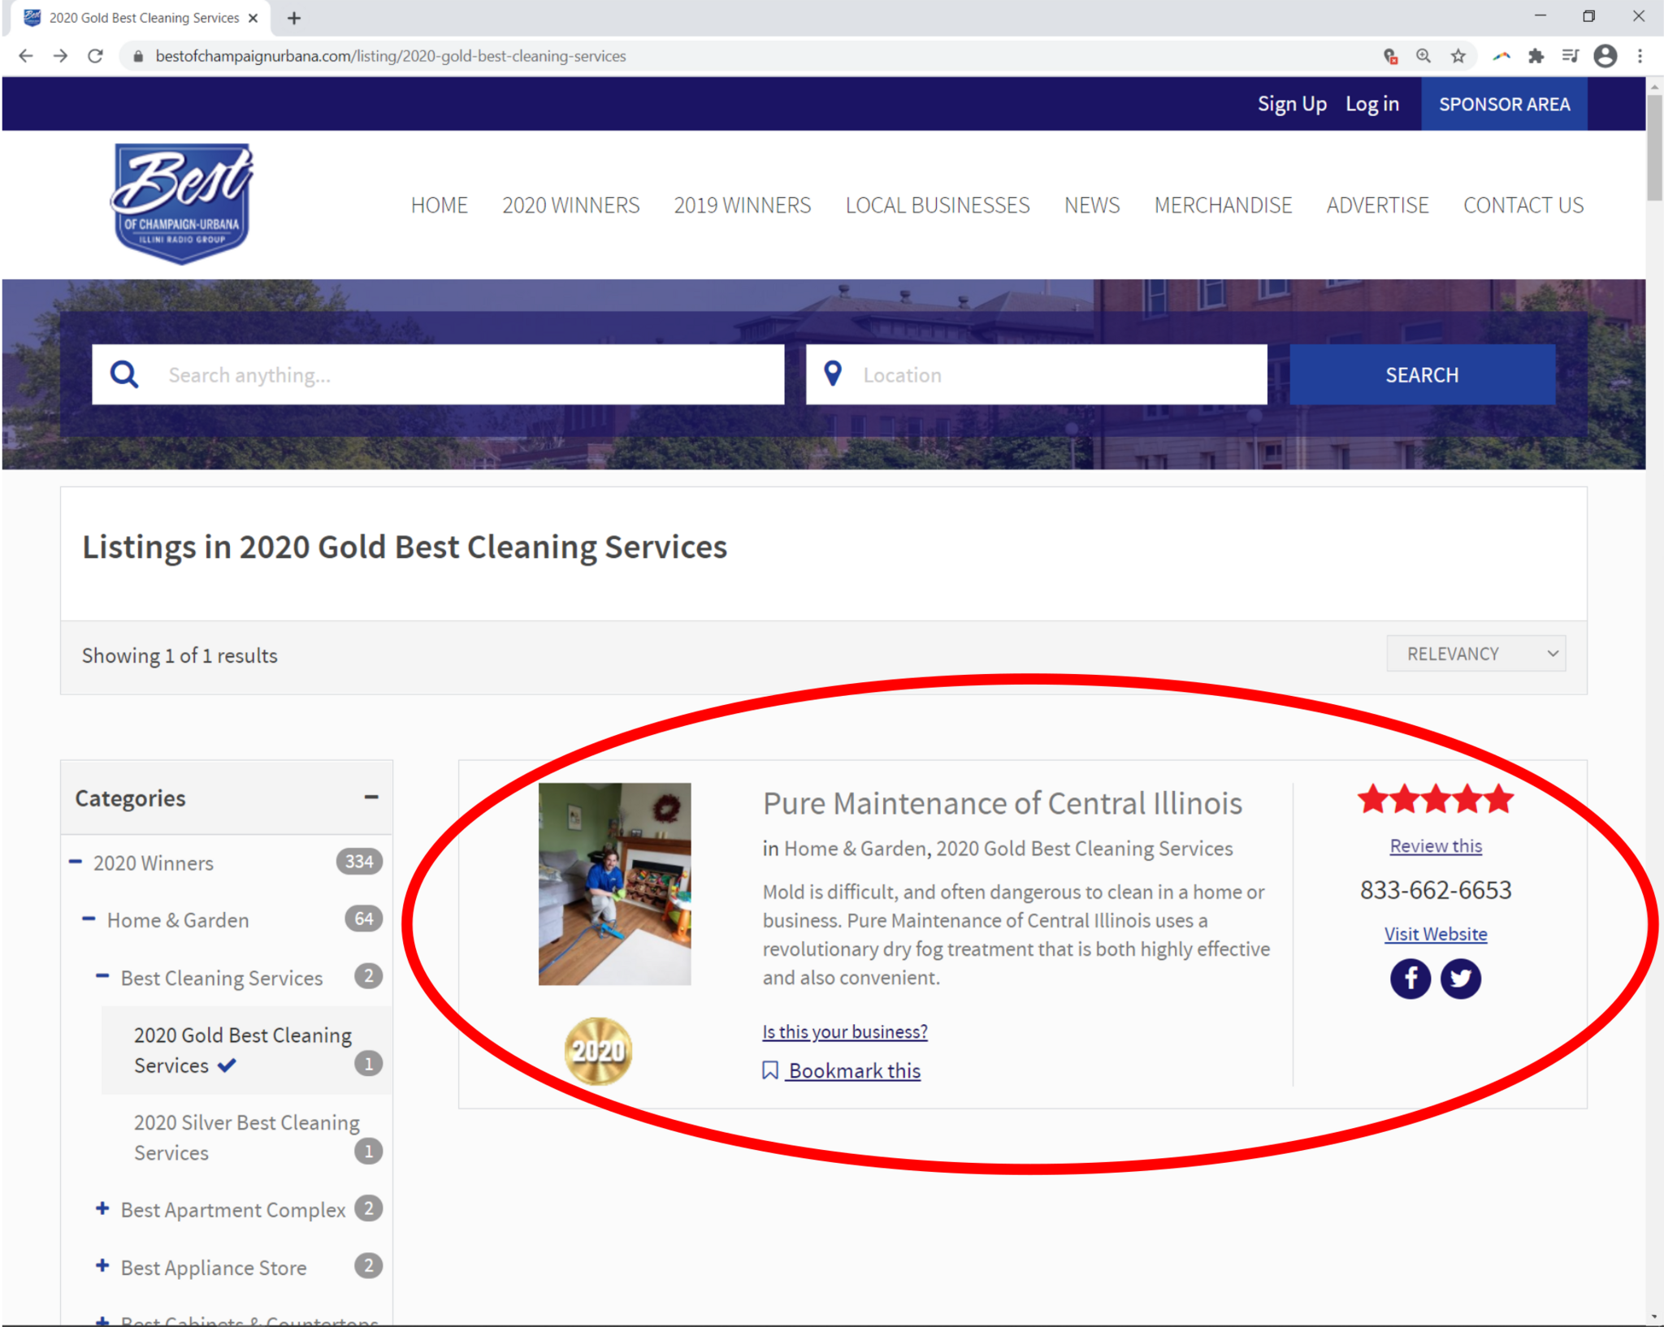The image size is (1664, 1327).
Task: Open the Pure Maintenance listing photo
Action: point(614,884)
